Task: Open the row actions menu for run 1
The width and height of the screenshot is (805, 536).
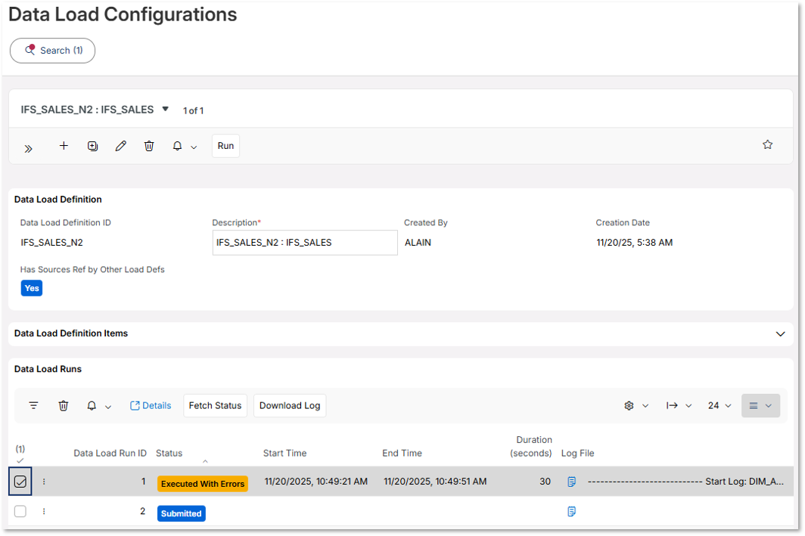Action: click(44, 481)
